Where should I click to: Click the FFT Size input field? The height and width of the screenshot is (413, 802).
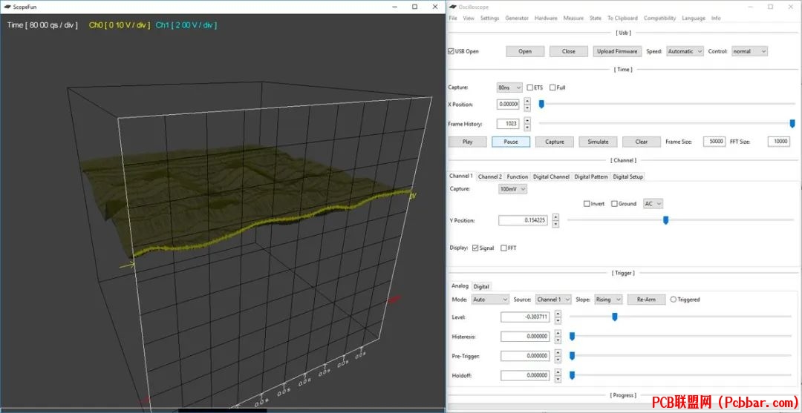[778, 142]
